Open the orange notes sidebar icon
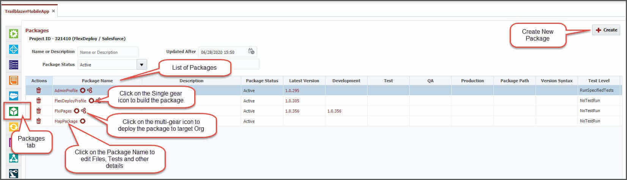The height and width of the screenshot is (180, 627). 14,80
